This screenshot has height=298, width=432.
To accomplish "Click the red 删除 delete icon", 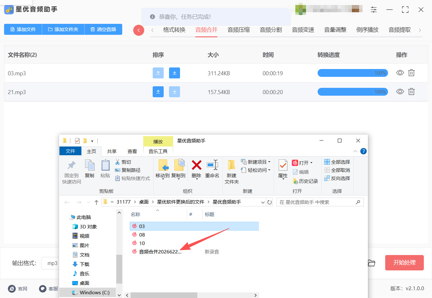I will pos(196,165).
